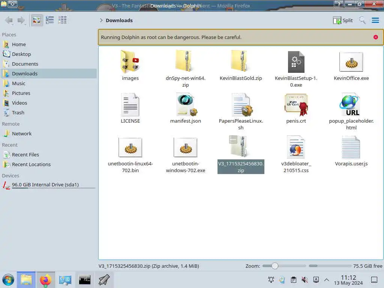Open the title bar help button
The image size is (384, 288).
(x=339, y=4)
